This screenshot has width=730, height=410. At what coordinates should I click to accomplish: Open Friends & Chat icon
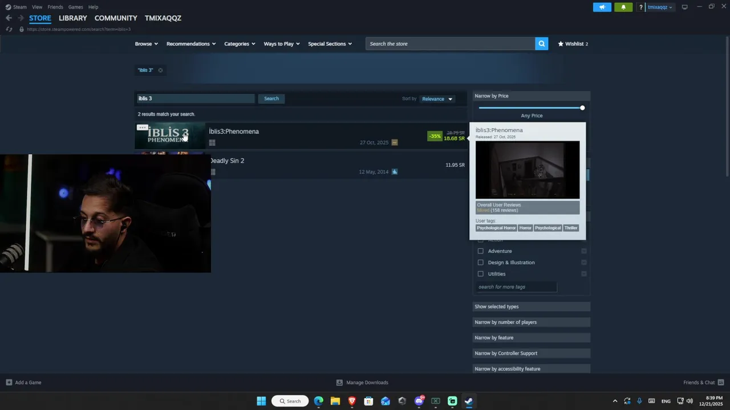click(721, 383)
